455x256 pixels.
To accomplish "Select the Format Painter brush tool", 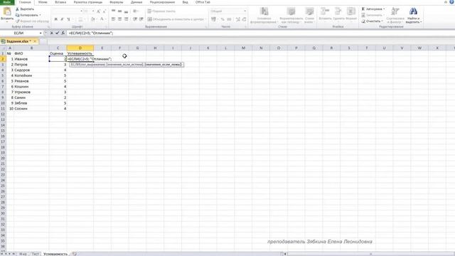I will (x=32, y=21).
